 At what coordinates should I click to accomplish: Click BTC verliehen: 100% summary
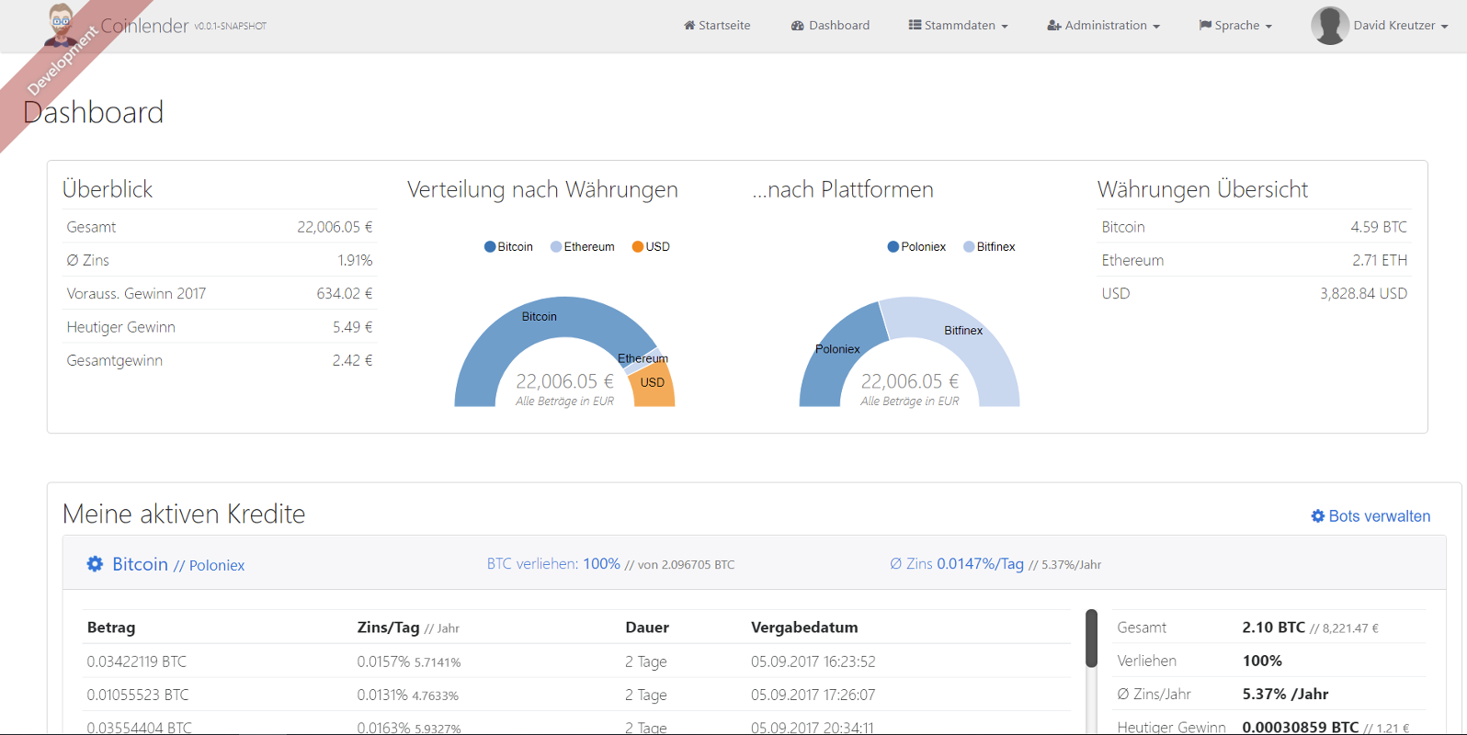(x=553, y=564)
